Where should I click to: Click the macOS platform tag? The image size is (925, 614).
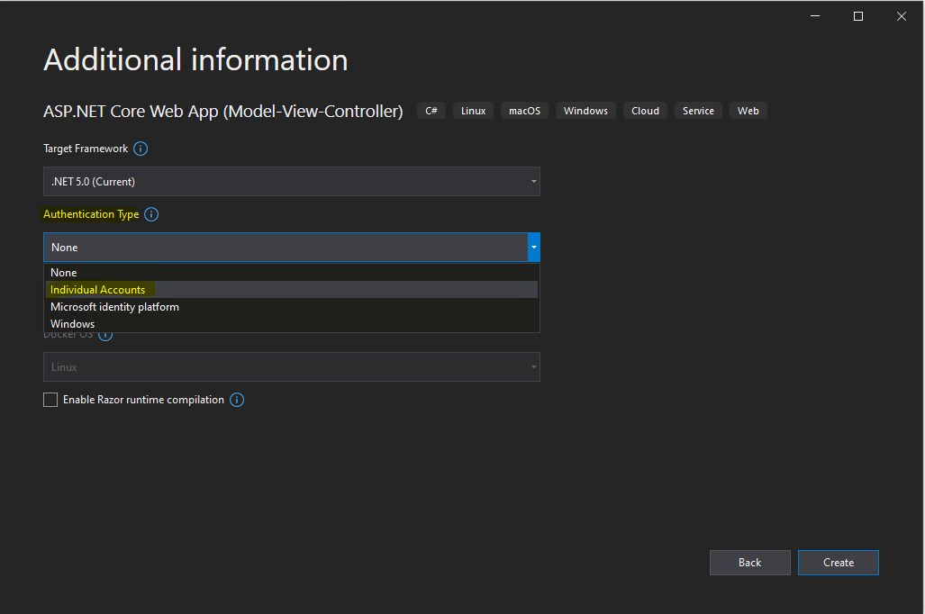tap(524, 111)
